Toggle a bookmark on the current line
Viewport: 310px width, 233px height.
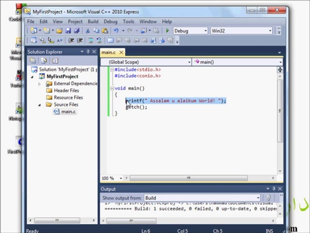[110, 40]
